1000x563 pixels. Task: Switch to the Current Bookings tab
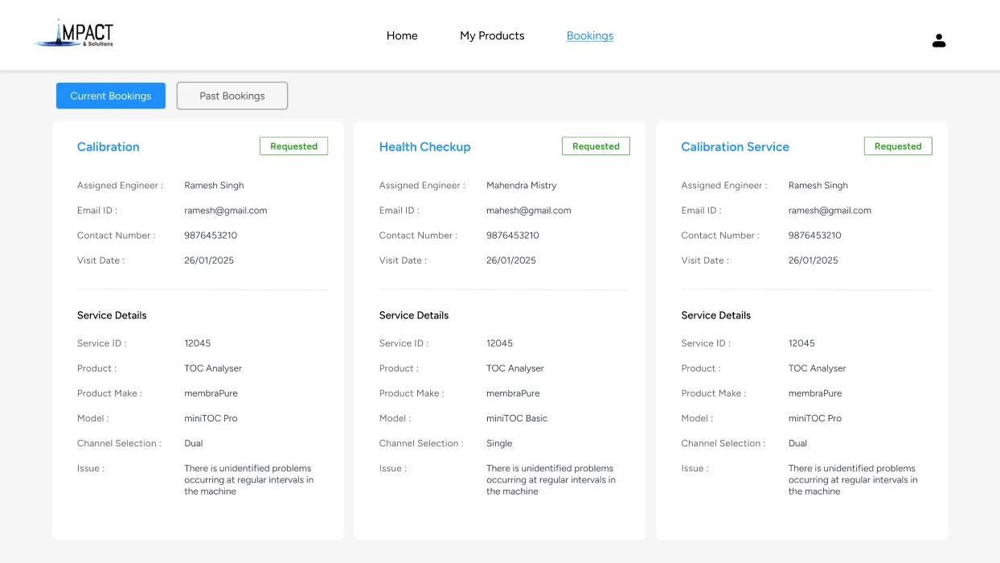(111, 96)
